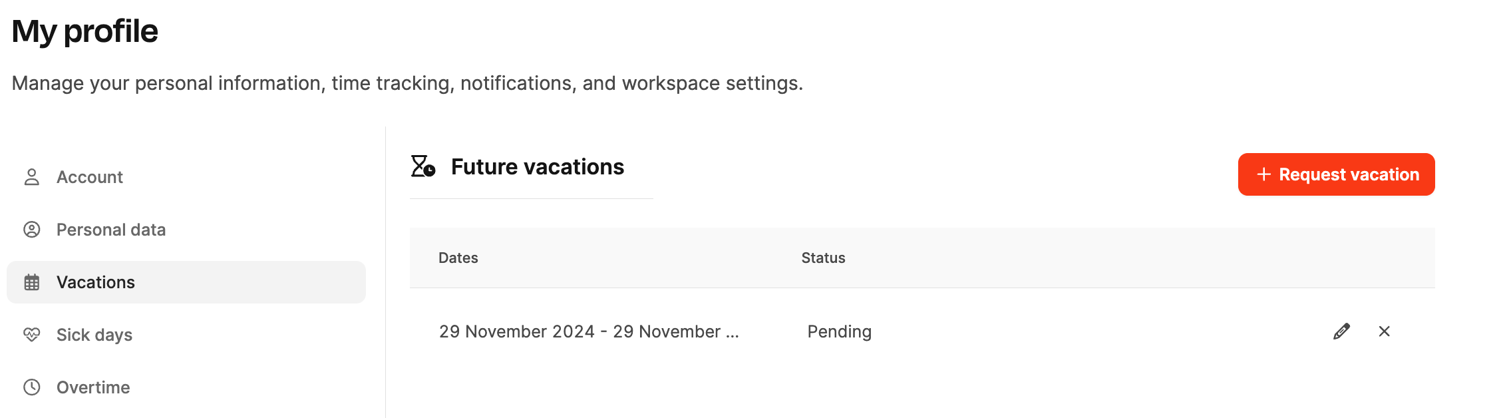Go to Personal data settings

111,230
